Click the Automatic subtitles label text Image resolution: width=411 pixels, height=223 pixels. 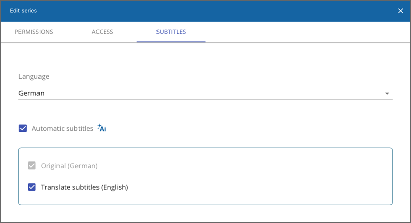(63, 128)
